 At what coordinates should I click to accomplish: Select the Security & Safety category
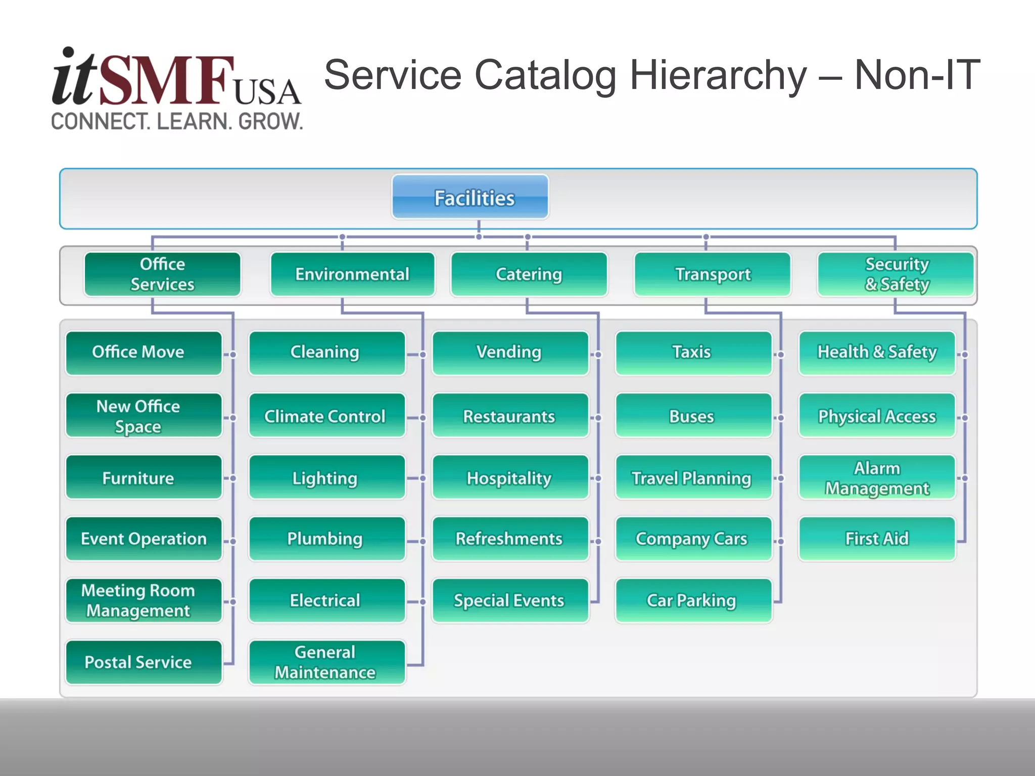pos(896,274)
